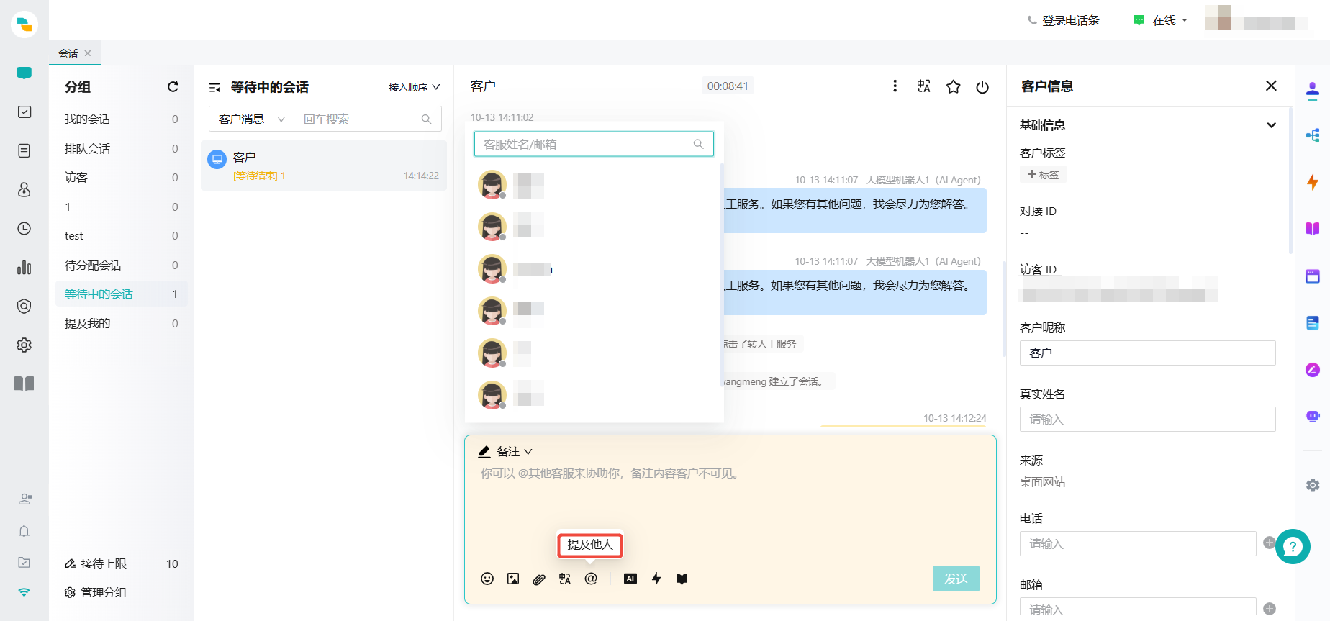This screenshot has height=621, width=1330.
Task: Open the 接入顺序 sort dropdown
Action: point(414,87)
